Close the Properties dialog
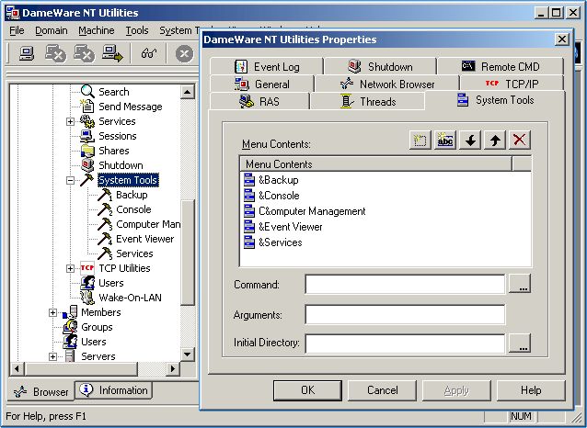This screenshot has width=587, height=428. (561, 39)
